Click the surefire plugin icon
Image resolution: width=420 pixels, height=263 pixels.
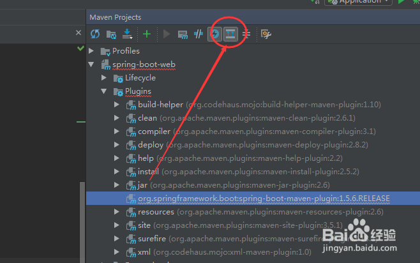(131, 239)
